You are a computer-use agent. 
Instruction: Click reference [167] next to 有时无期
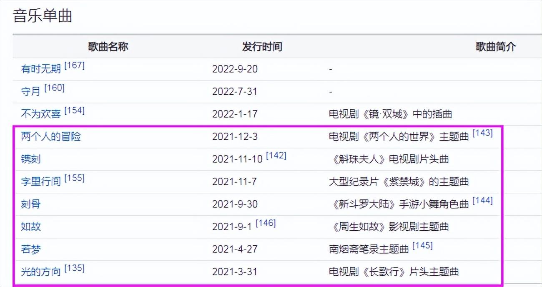(74, 65)
